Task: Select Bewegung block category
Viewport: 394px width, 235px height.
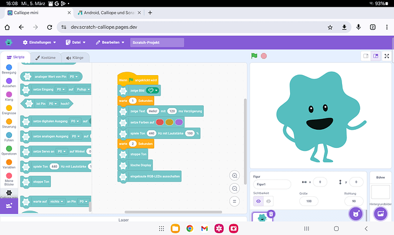Action: pos(9,69)
